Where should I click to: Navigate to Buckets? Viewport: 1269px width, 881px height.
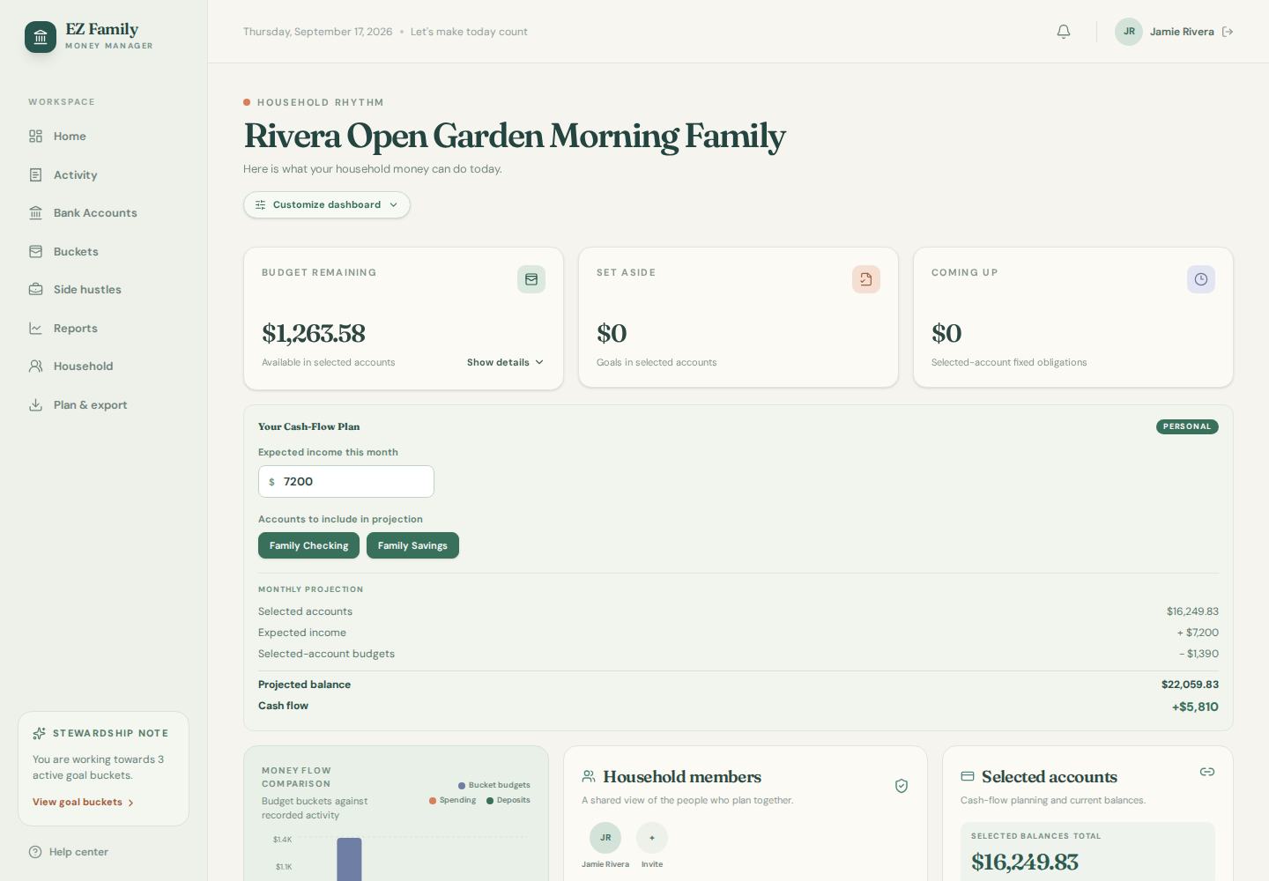[x=104, y=252]
